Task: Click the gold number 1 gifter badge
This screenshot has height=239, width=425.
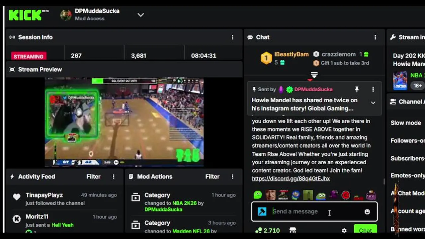Action: pos(266,58)
